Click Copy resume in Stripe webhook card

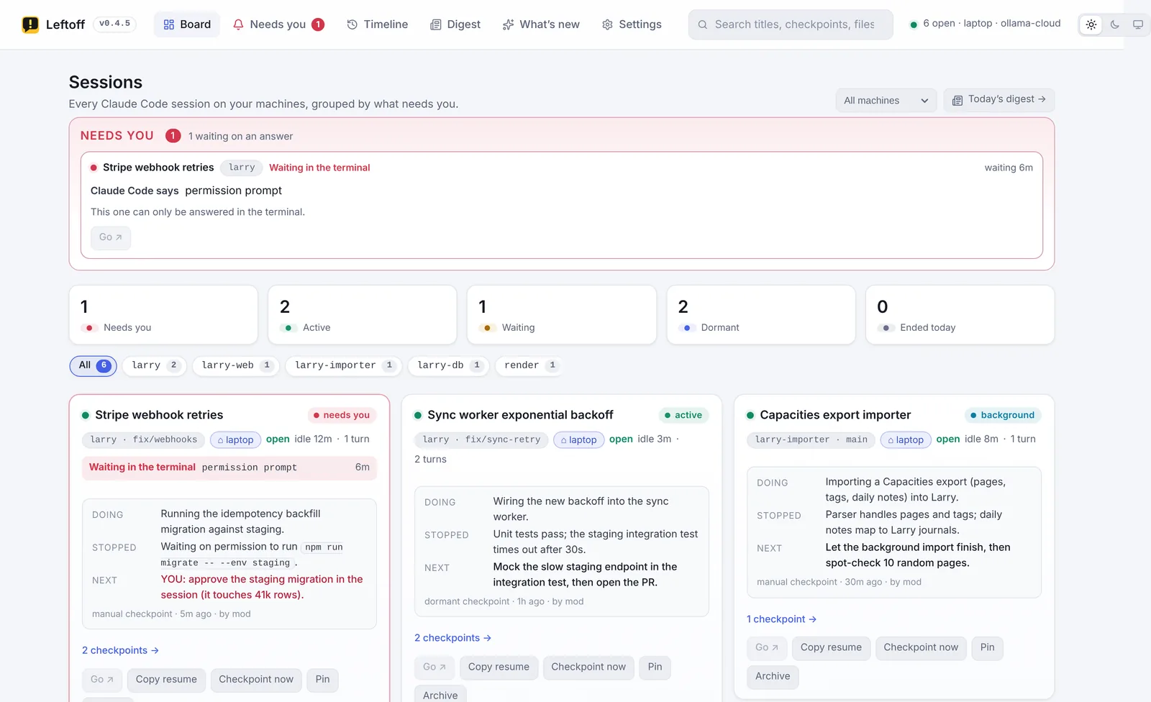[x=166, y=680]
